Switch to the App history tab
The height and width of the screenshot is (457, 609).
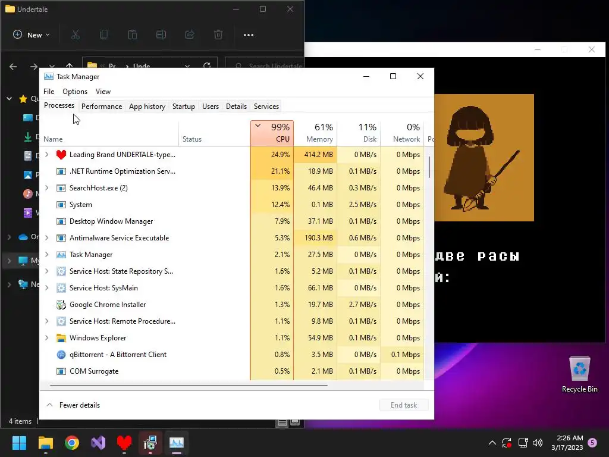click(147, 107)
